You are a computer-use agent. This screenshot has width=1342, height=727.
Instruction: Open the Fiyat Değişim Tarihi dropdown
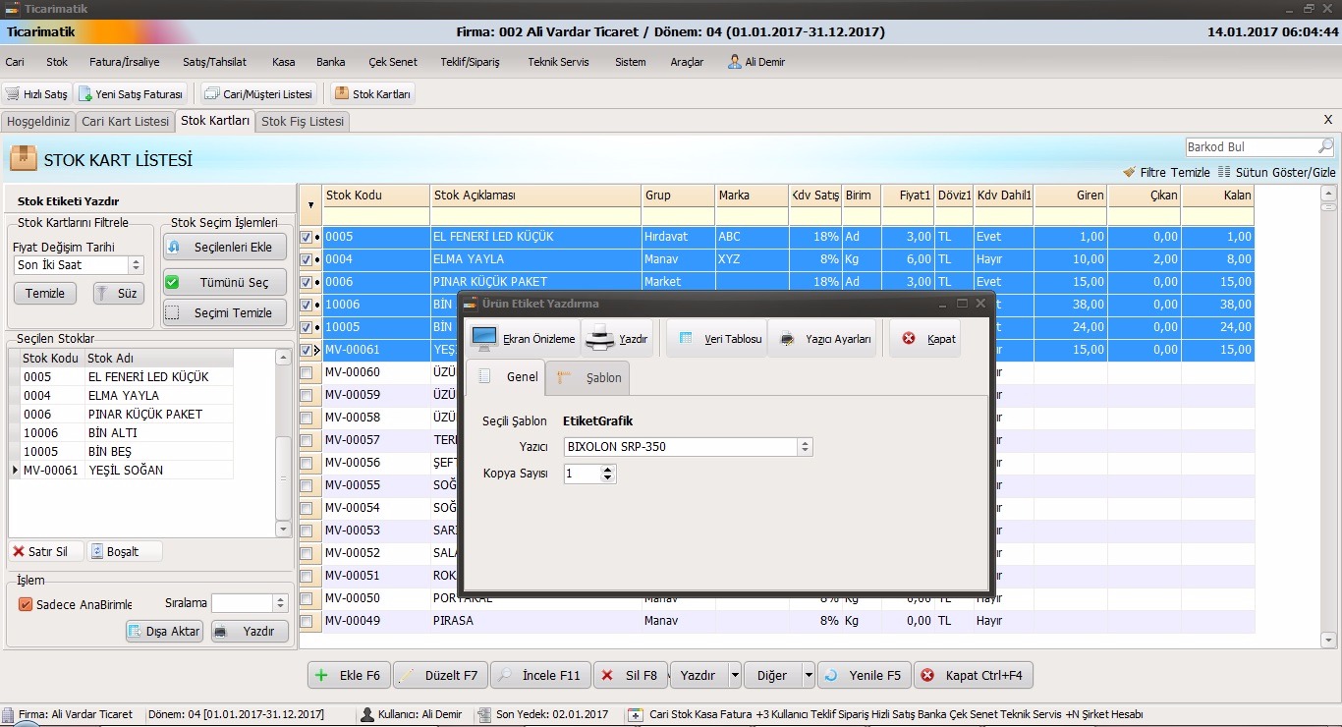point(137,265)
